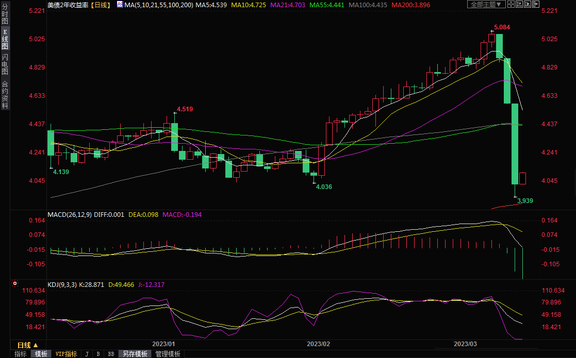Click the 指标 tab at bottom
The width and height of the screenshot is (576, 358).
(21, 354)
